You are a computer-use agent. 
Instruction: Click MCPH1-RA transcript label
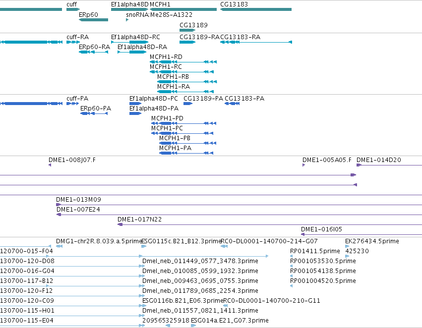tap(174, 87)
